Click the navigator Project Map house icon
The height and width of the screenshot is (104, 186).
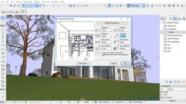[x=171, y=18]
